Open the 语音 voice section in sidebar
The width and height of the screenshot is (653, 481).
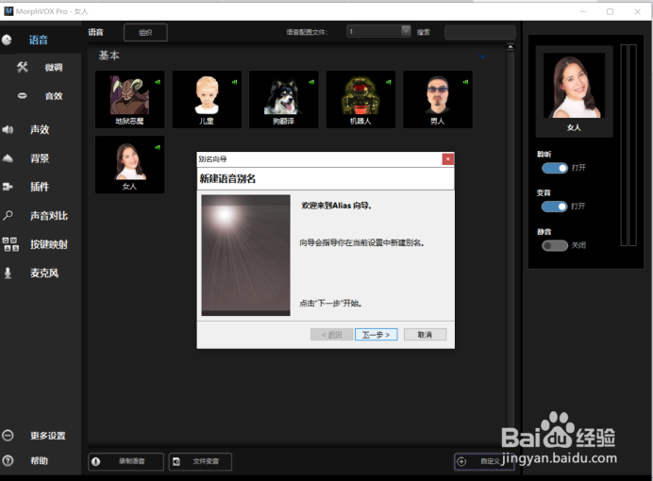pyautogui.click(x=39, y=40)
